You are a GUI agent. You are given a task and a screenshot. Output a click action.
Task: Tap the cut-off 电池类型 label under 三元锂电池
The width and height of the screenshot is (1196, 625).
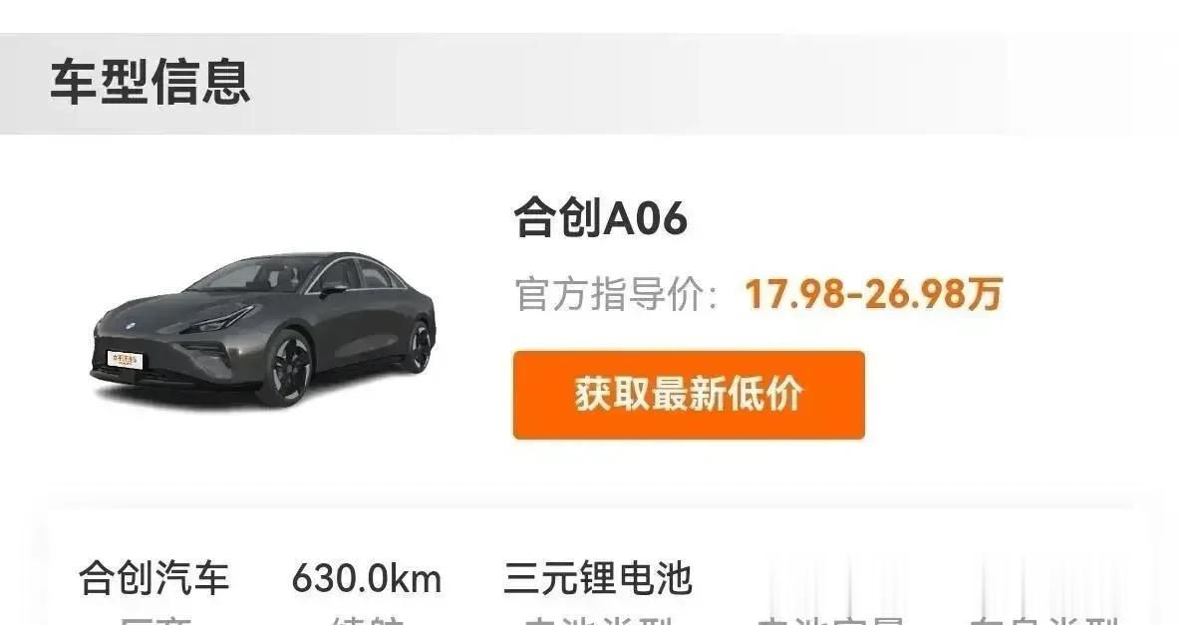coord(598,619)
